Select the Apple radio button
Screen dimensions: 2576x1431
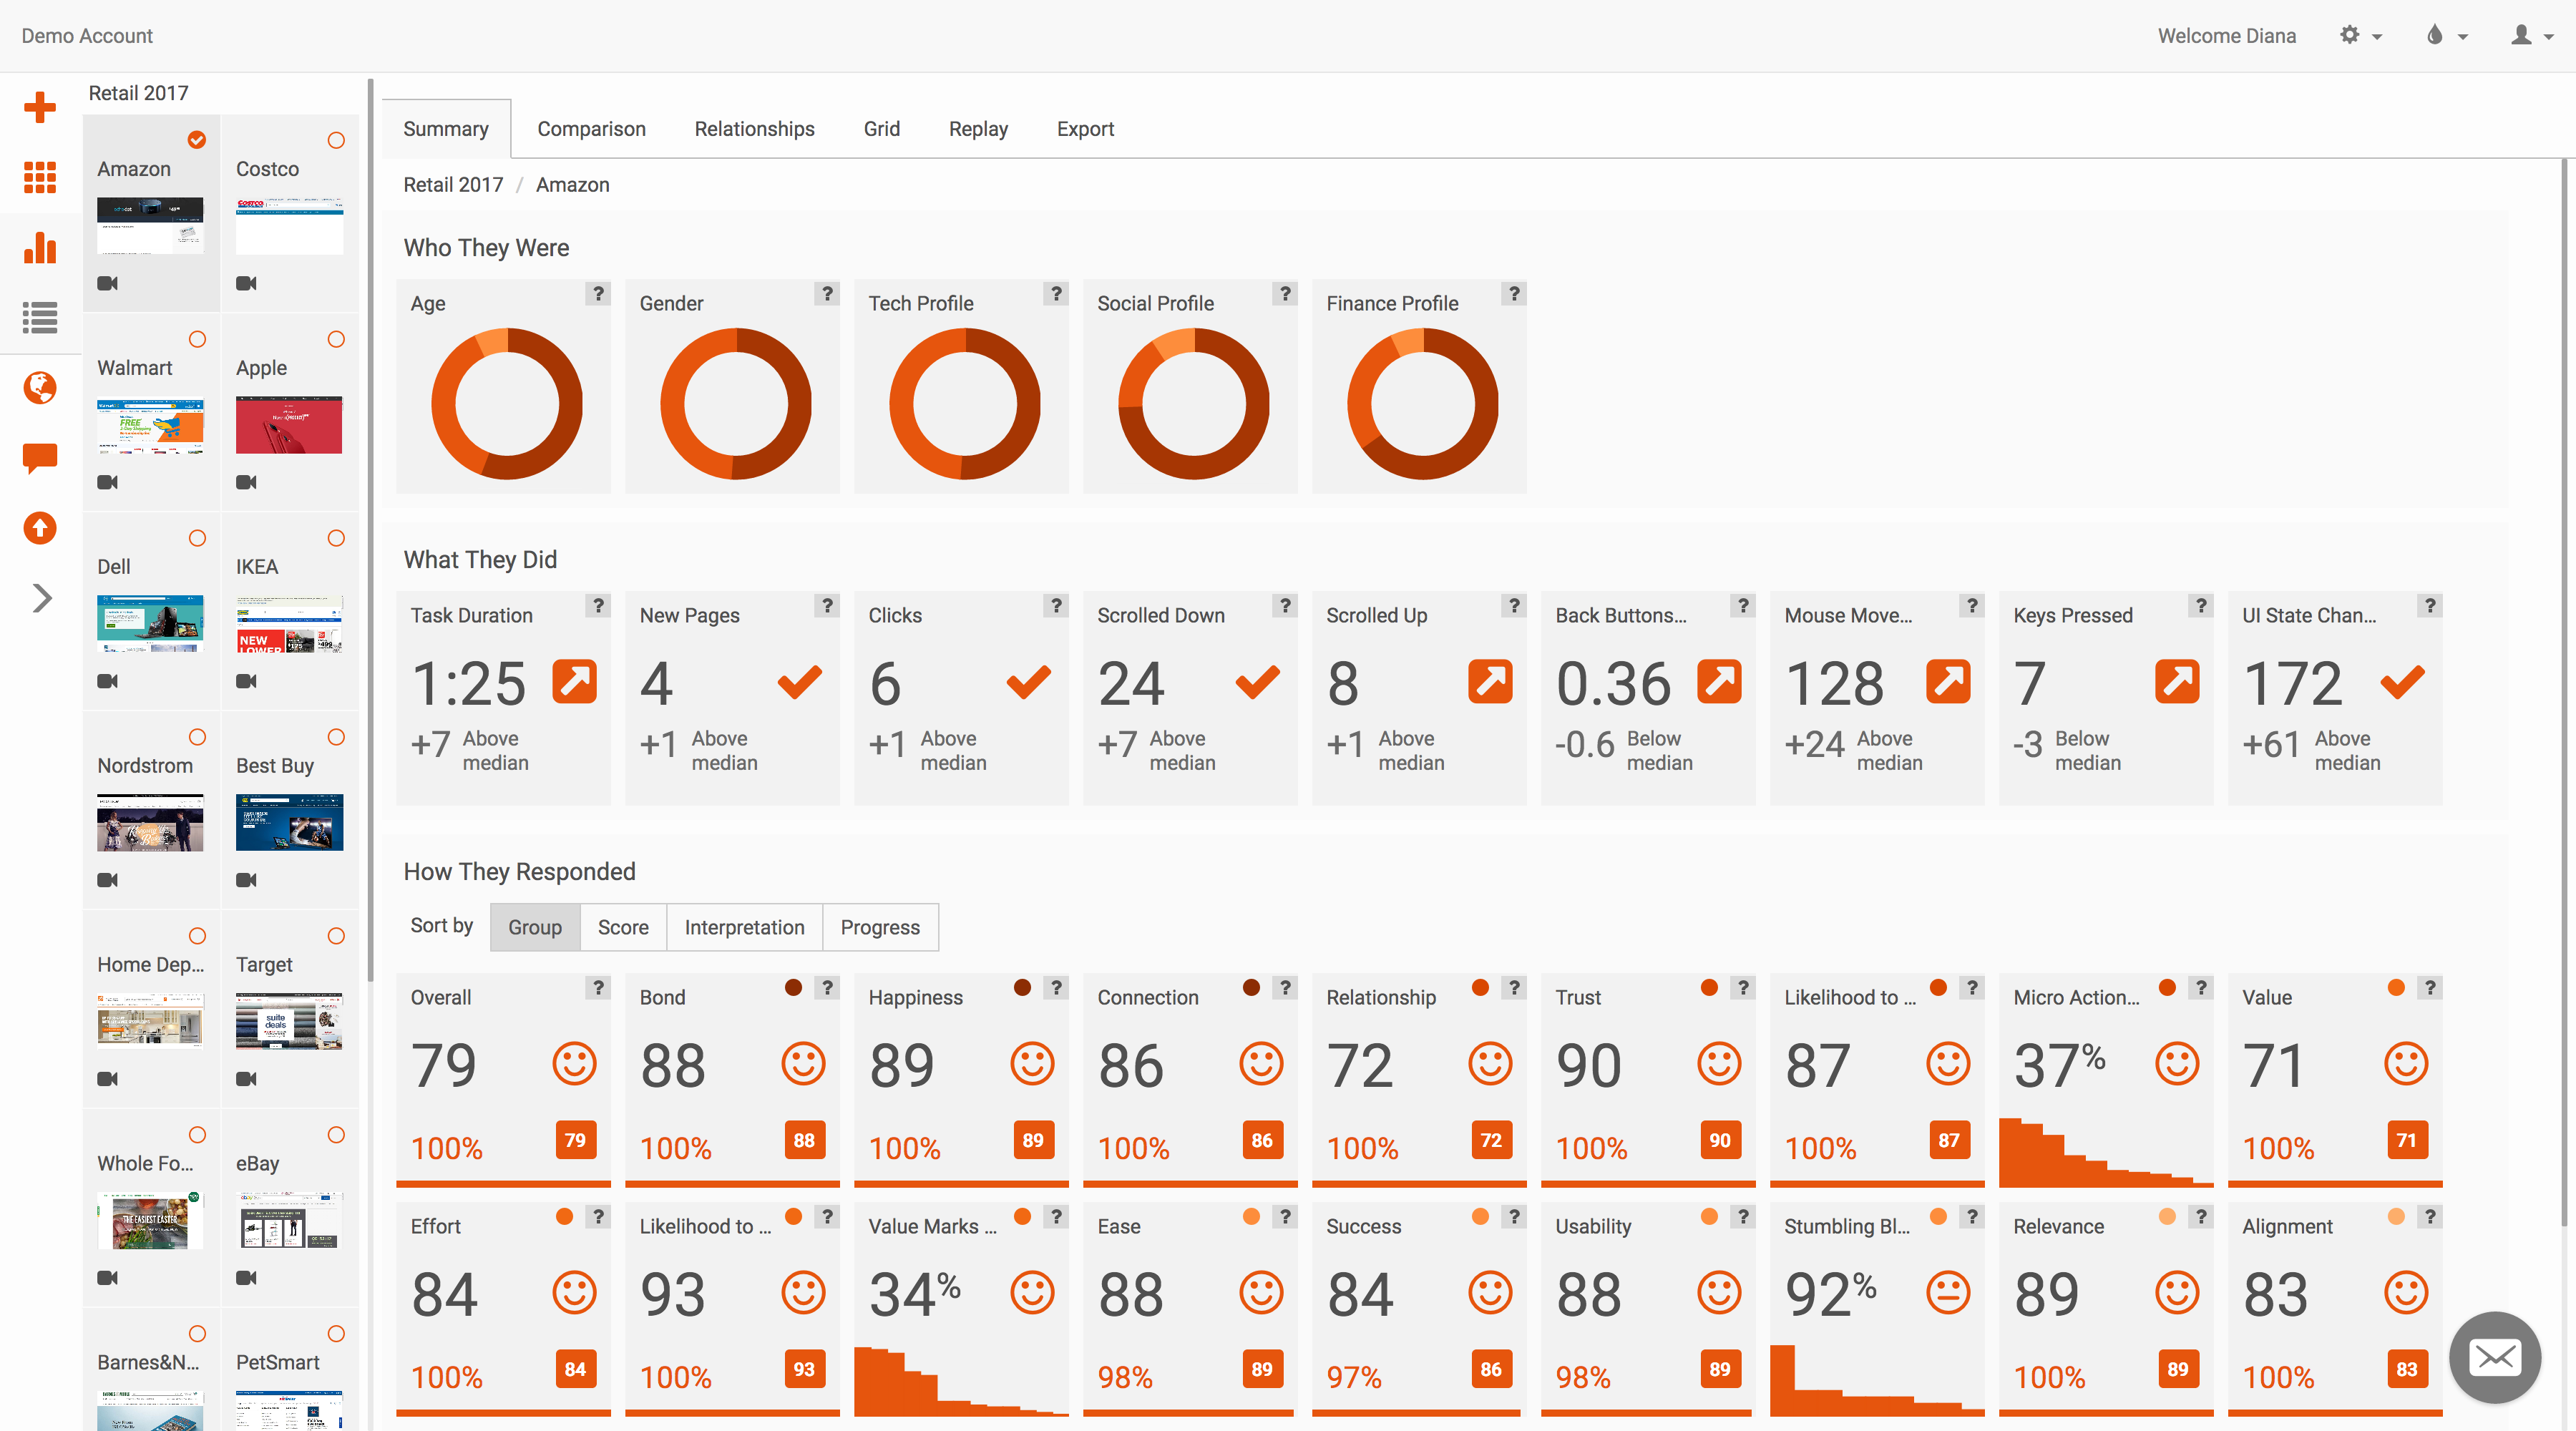336,339
